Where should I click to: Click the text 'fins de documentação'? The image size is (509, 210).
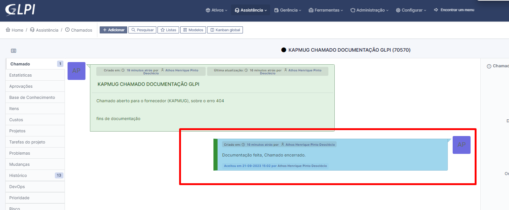tap(118, 119)
